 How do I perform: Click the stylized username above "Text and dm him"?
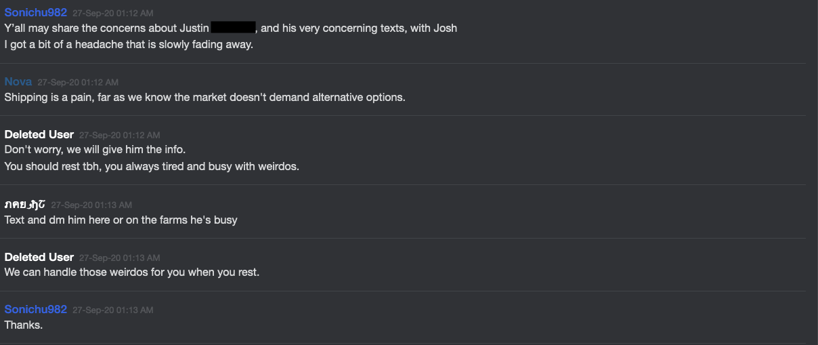(x=25, y=204)
